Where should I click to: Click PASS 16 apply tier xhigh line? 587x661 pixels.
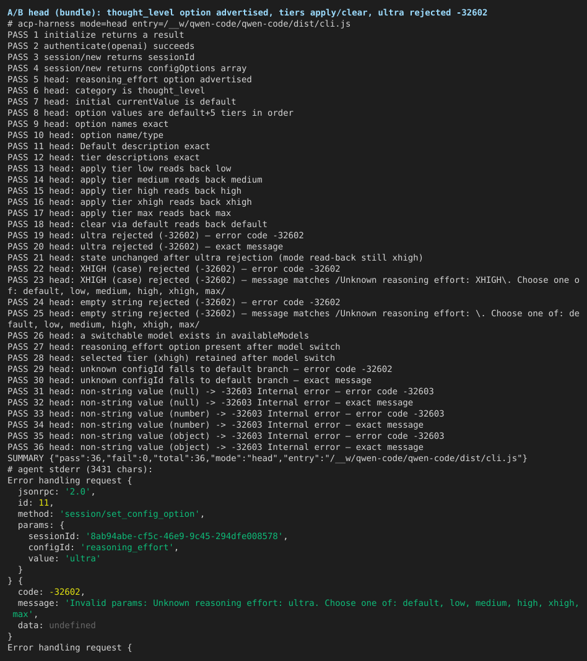coord(129,202)
